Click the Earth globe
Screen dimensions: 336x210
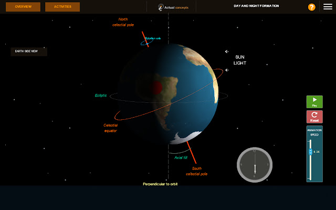tap(167, 94)
